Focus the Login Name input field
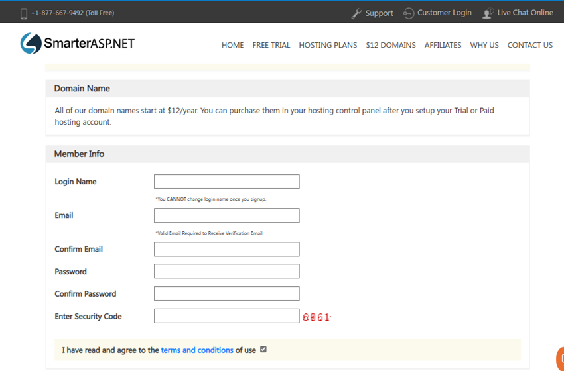The width and height of the screenshot is (564, 371). coord(226,182)
